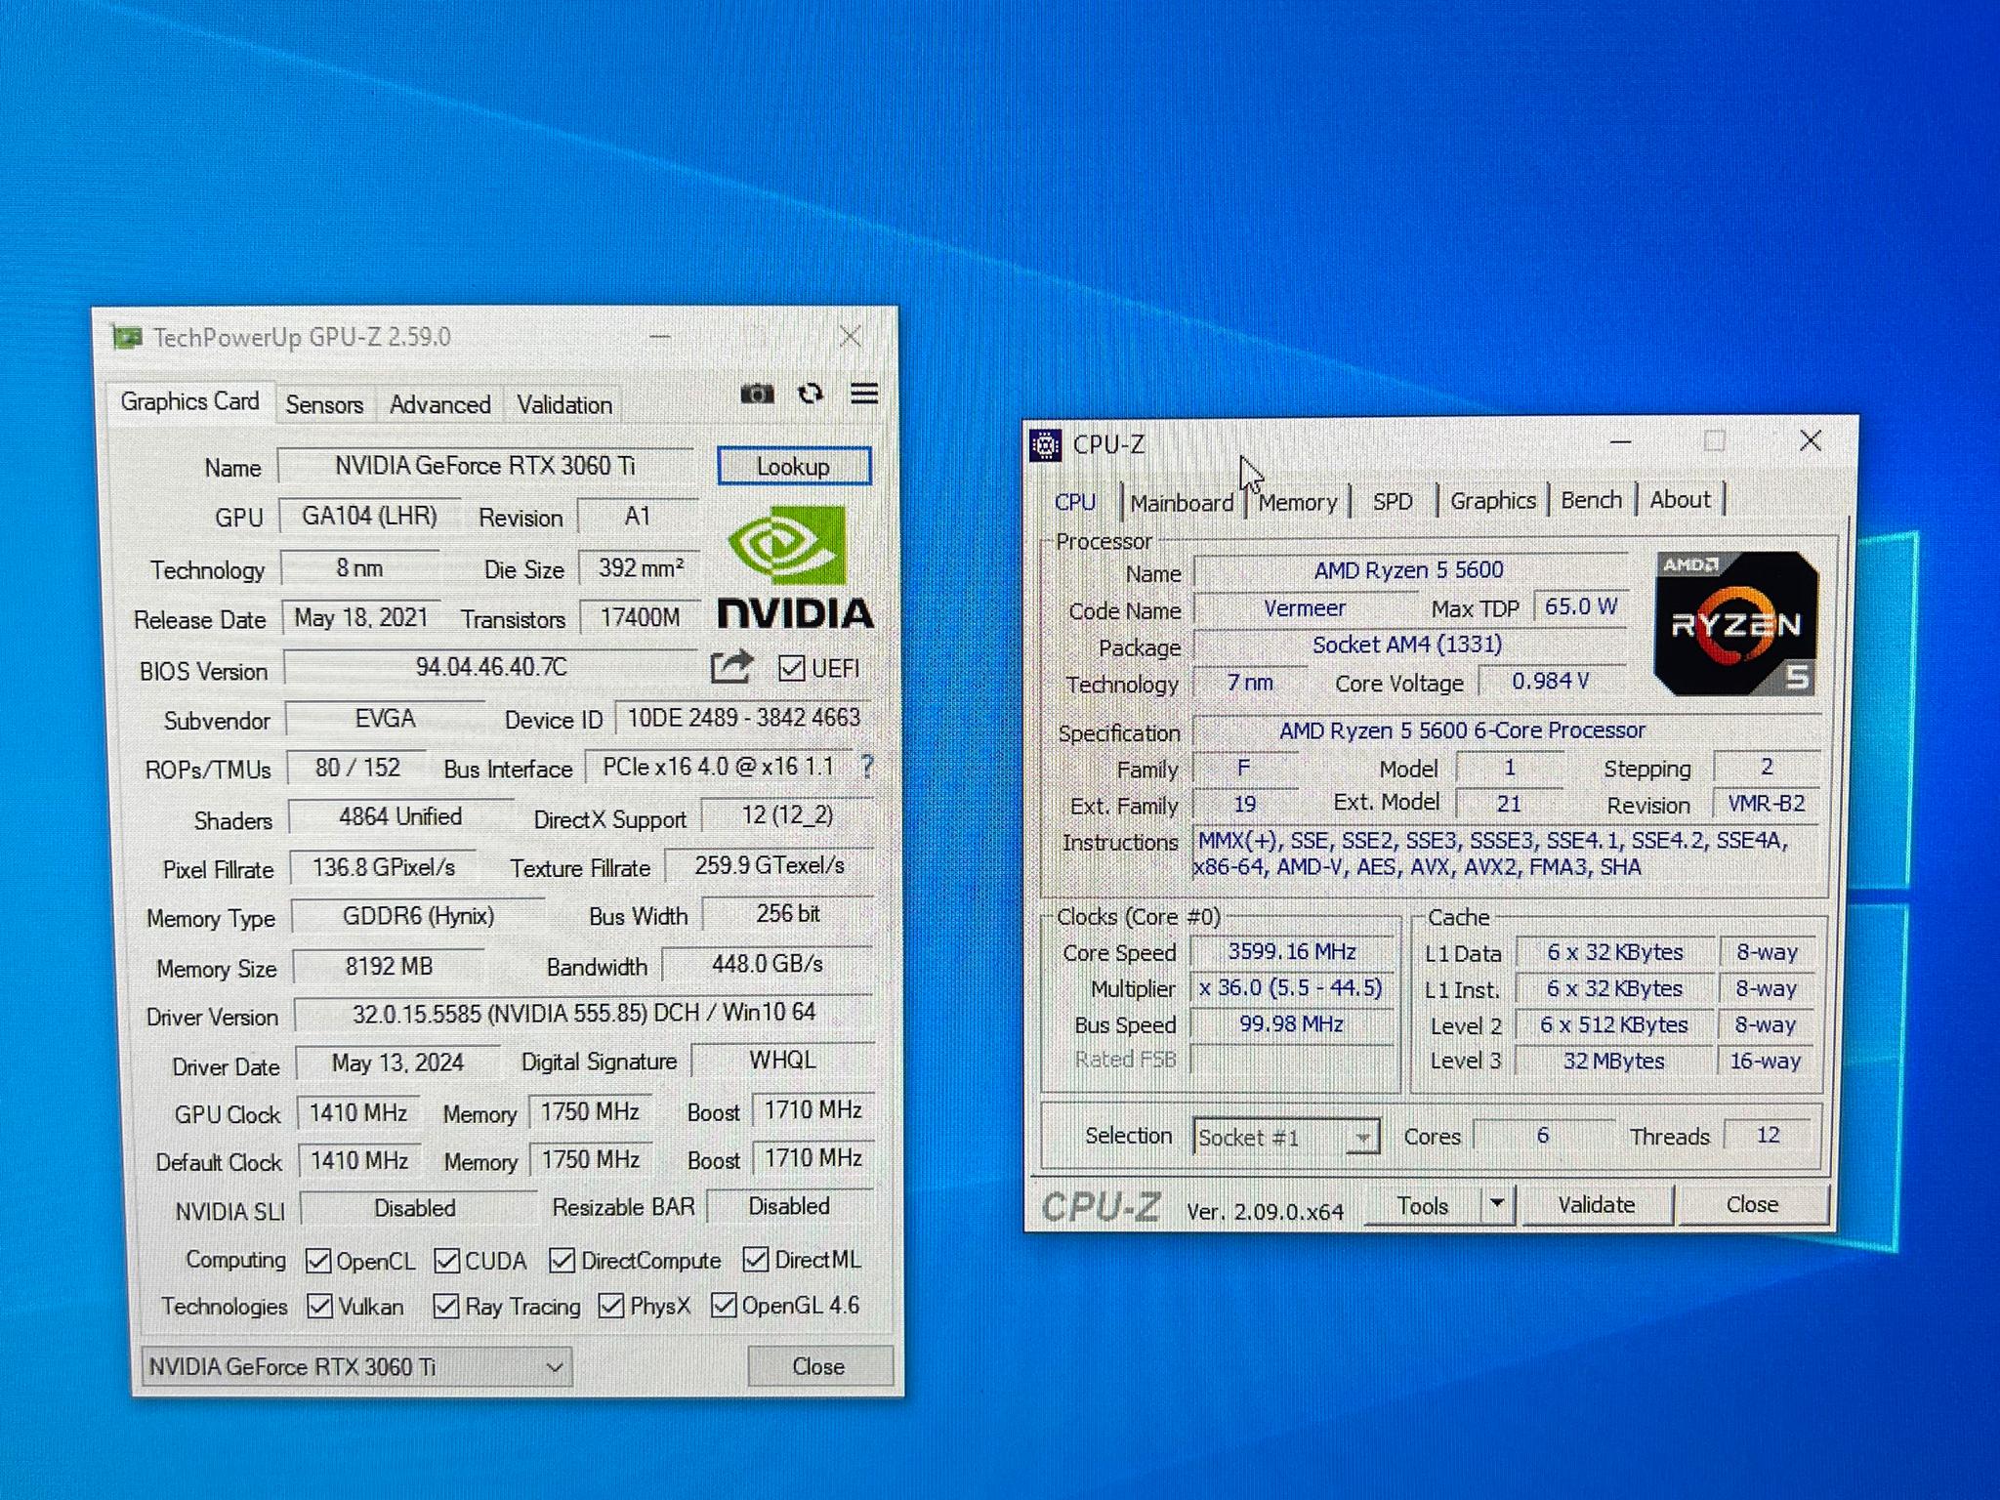This screenshot has width=2000, height=1500.
Task: Open the SPD tab in CPU-Z
Action: (1393, 501)
